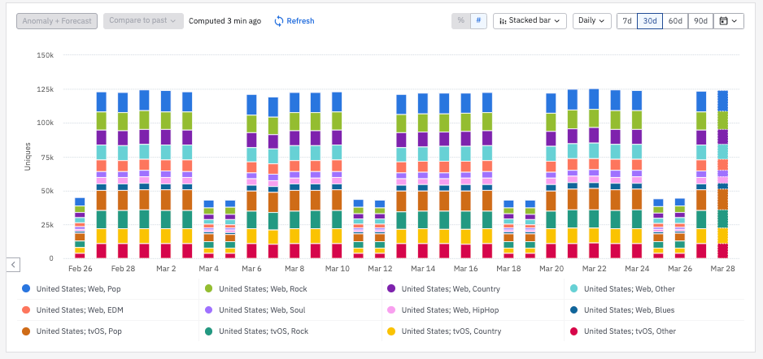This screenshot has width=763, height=359.
Task: Click the green Web, Rock legend dot
Action: click(209, 288)
